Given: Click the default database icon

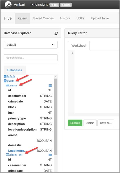Looking at the screenshot, I should coord(5,76).
